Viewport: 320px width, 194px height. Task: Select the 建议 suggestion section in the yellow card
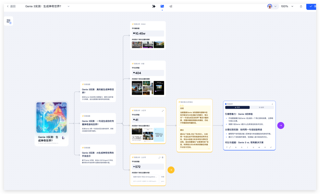pos(194,139)
